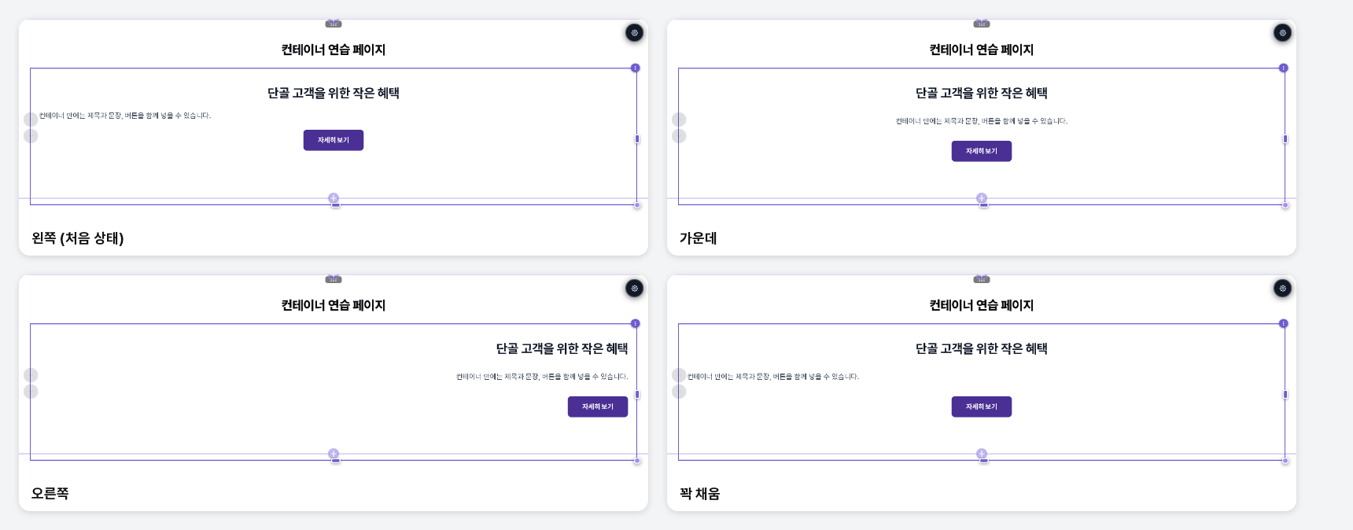
Task: Click bottom-right corner handle in 오른쪽 panel
Action: pyautogui.click(x=637, y=461)
